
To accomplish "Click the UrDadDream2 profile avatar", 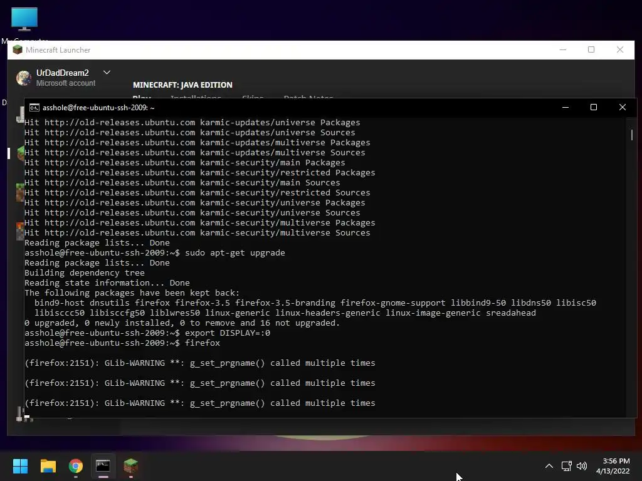I will pyautogui.click(x=24, y=78).
